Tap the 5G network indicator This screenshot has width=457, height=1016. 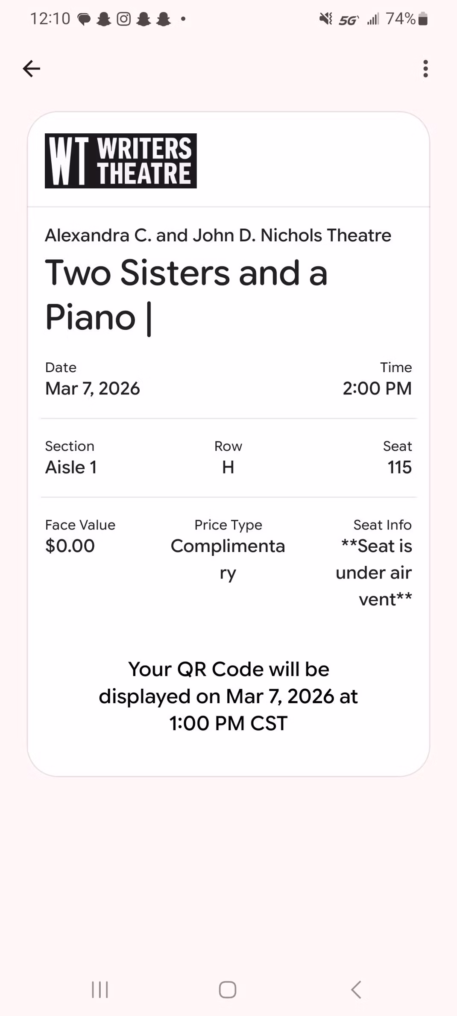[348, 20]
